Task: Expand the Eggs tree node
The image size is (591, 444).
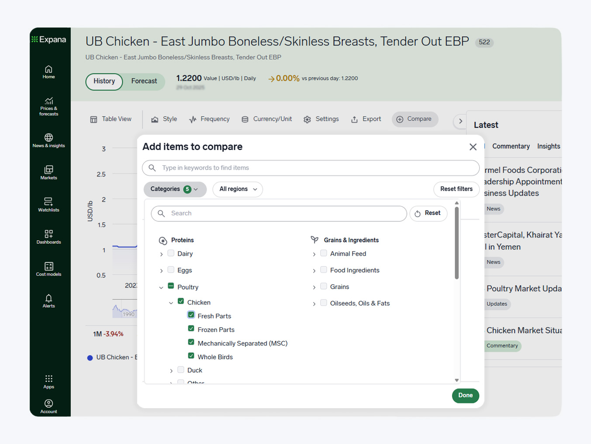Action: tap(161, 271)
